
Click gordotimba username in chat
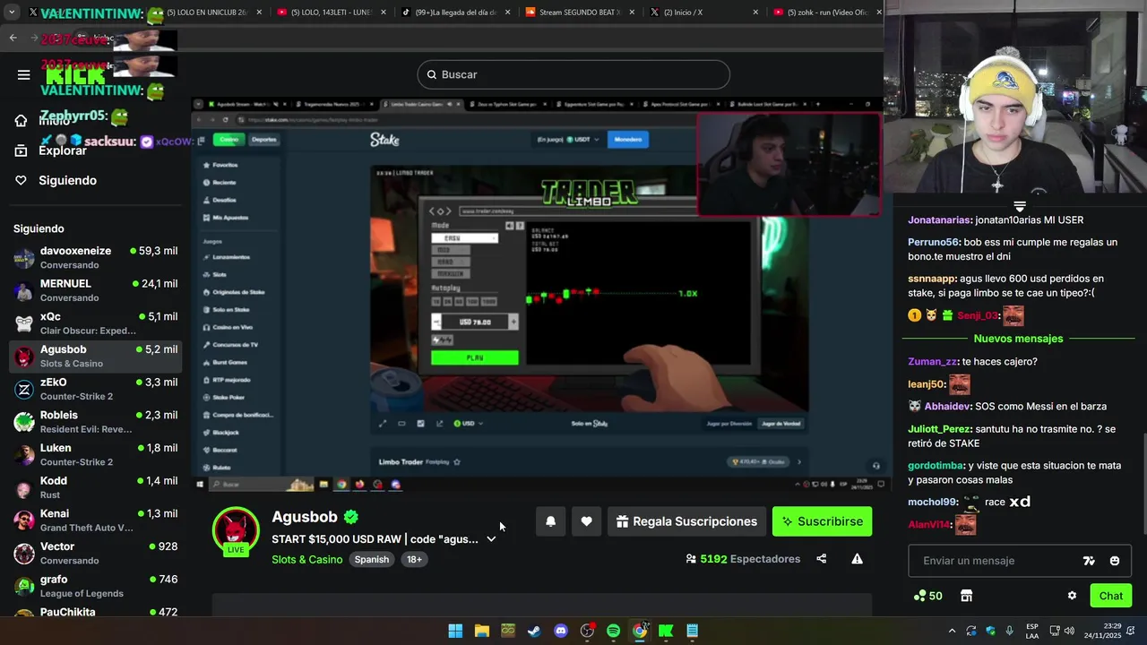point(936,466)
